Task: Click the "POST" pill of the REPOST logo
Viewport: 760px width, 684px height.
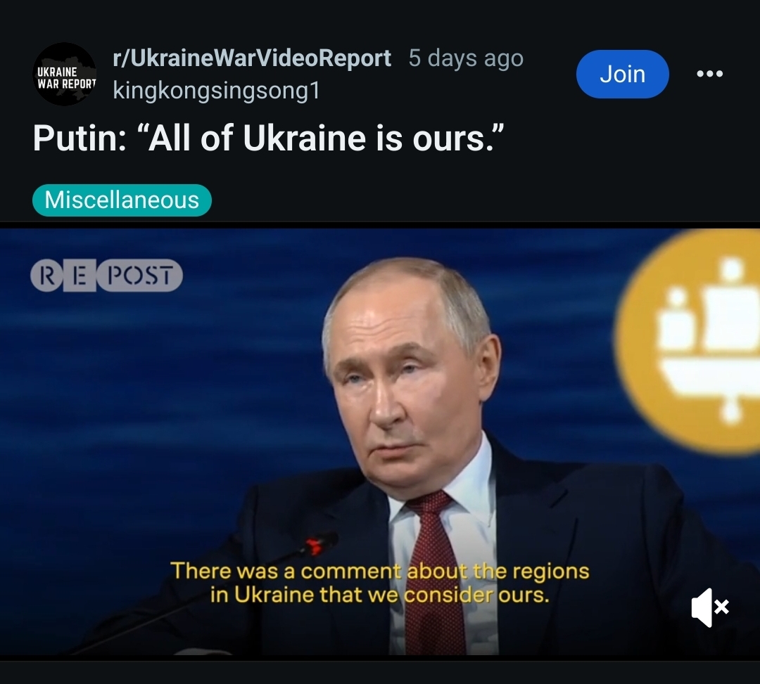Action: (x=139, y=276)
